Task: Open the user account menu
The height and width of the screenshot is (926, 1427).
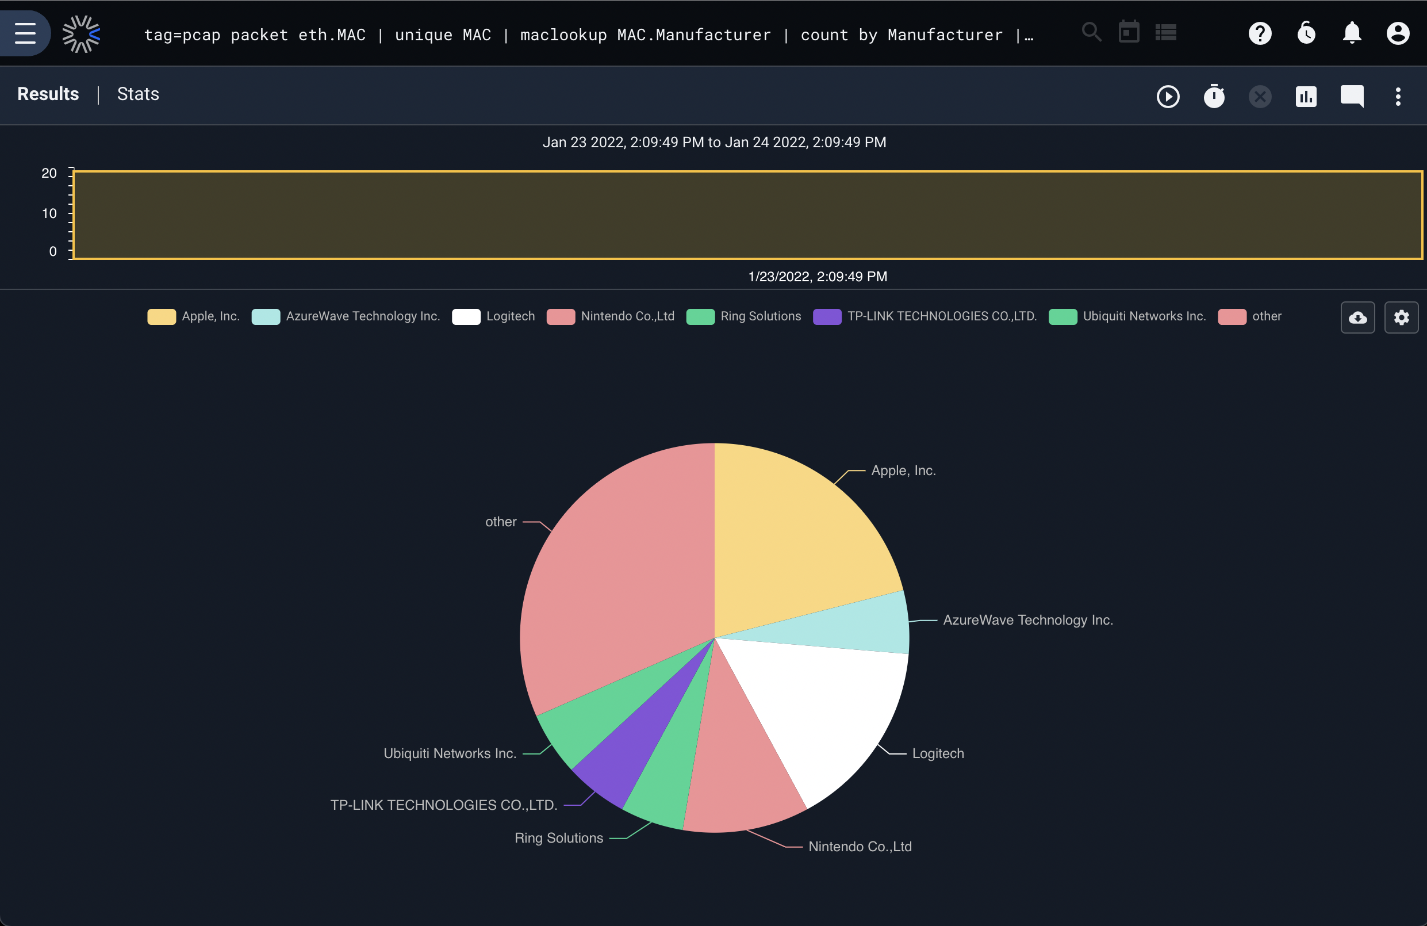Action: click(x=1398, y=33)
